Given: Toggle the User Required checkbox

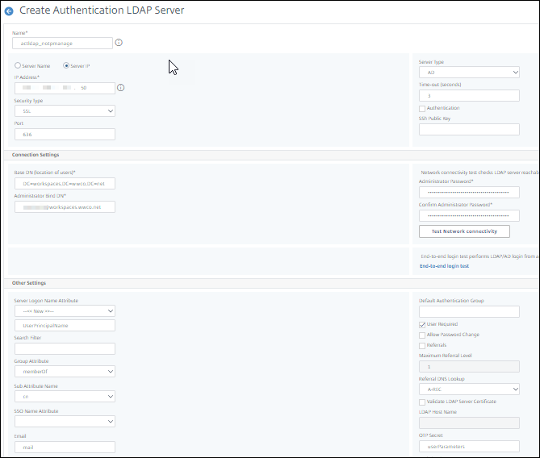Looking at the screenshot, I should 422,324.
